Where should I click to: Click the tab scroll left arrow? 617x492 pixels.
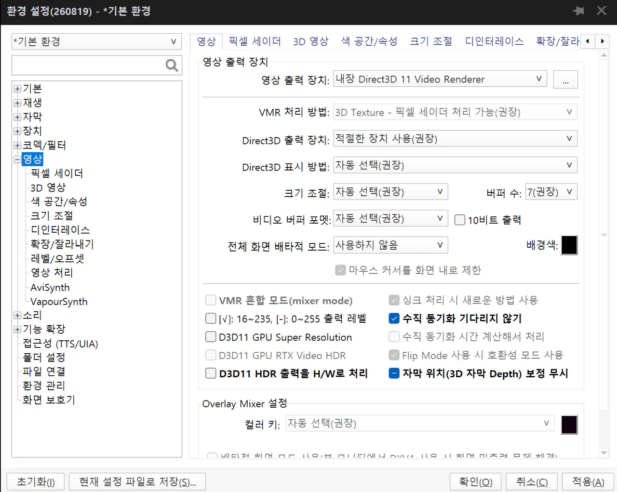(x=587, y=41)
